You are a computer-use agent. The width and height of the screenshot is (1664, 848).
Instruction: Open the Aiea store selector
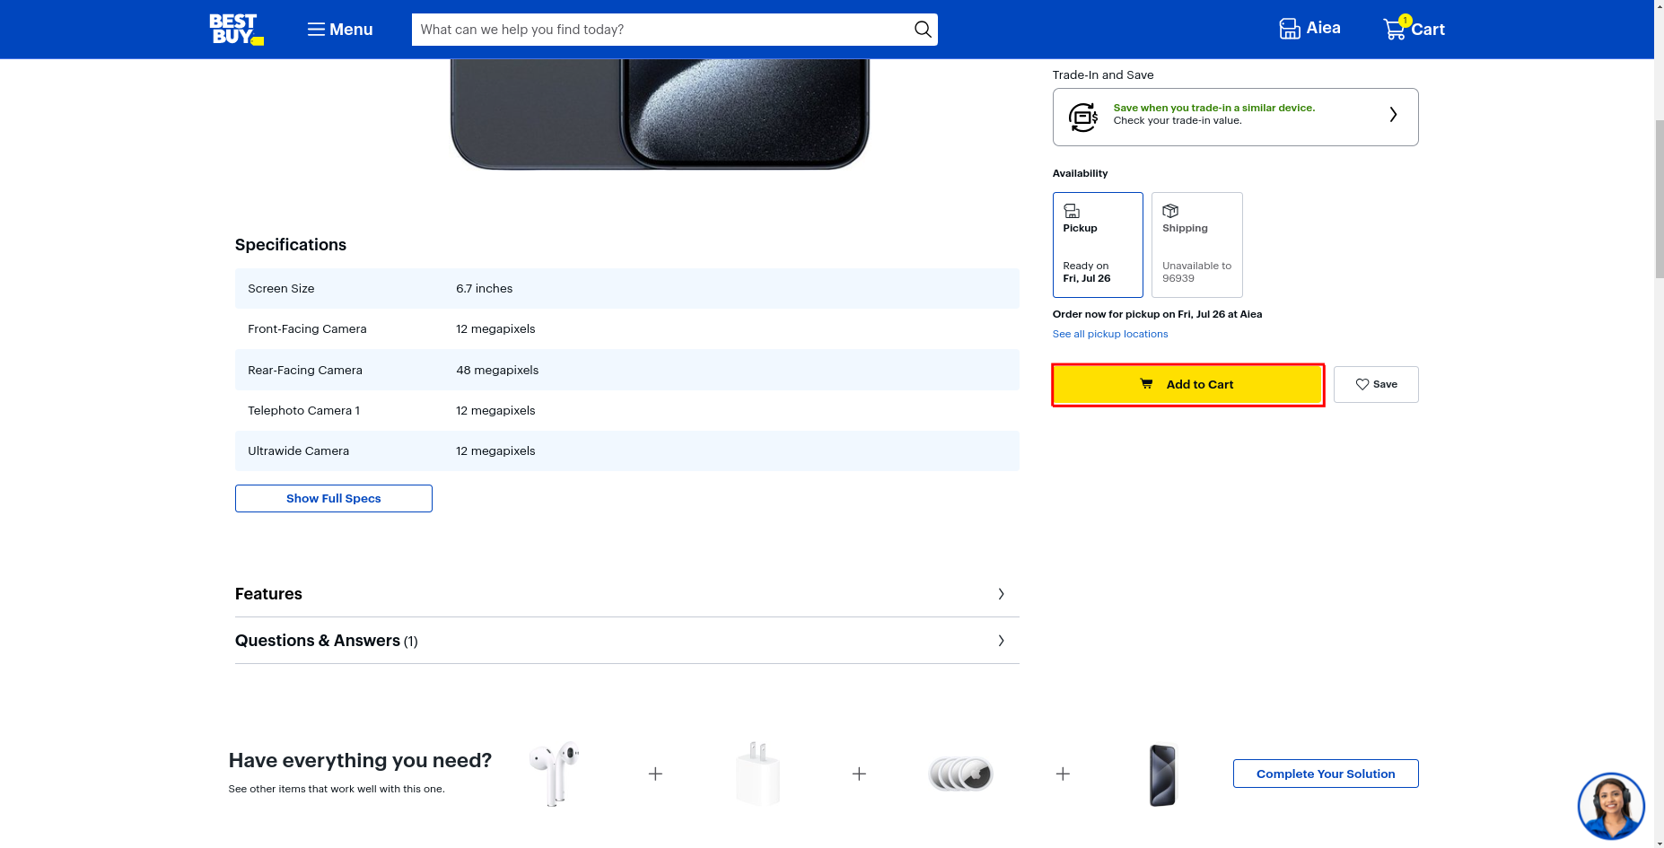(1309, 29)
